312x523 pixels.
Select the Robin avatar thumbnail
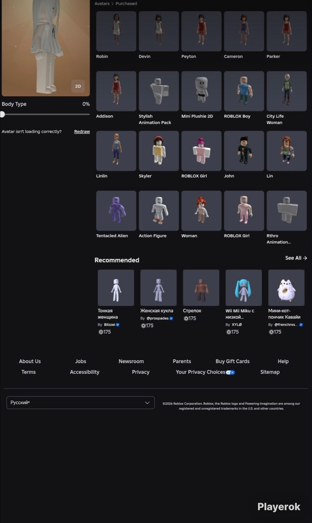(116, 31)
